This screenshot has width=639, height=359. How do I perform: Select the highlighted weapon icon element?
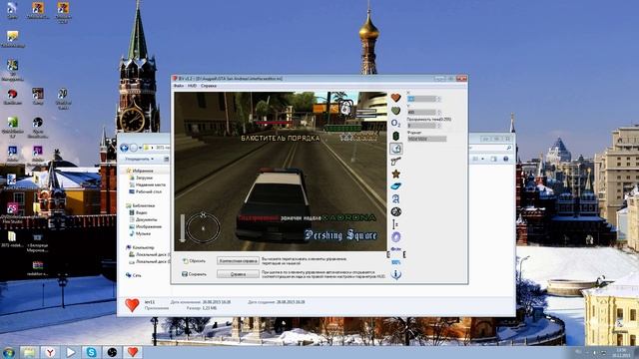pos(395,149)
